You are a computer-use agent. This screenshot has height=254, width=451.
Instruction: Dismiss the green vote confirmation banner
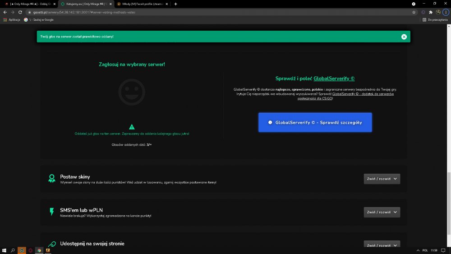coord(404,37)
